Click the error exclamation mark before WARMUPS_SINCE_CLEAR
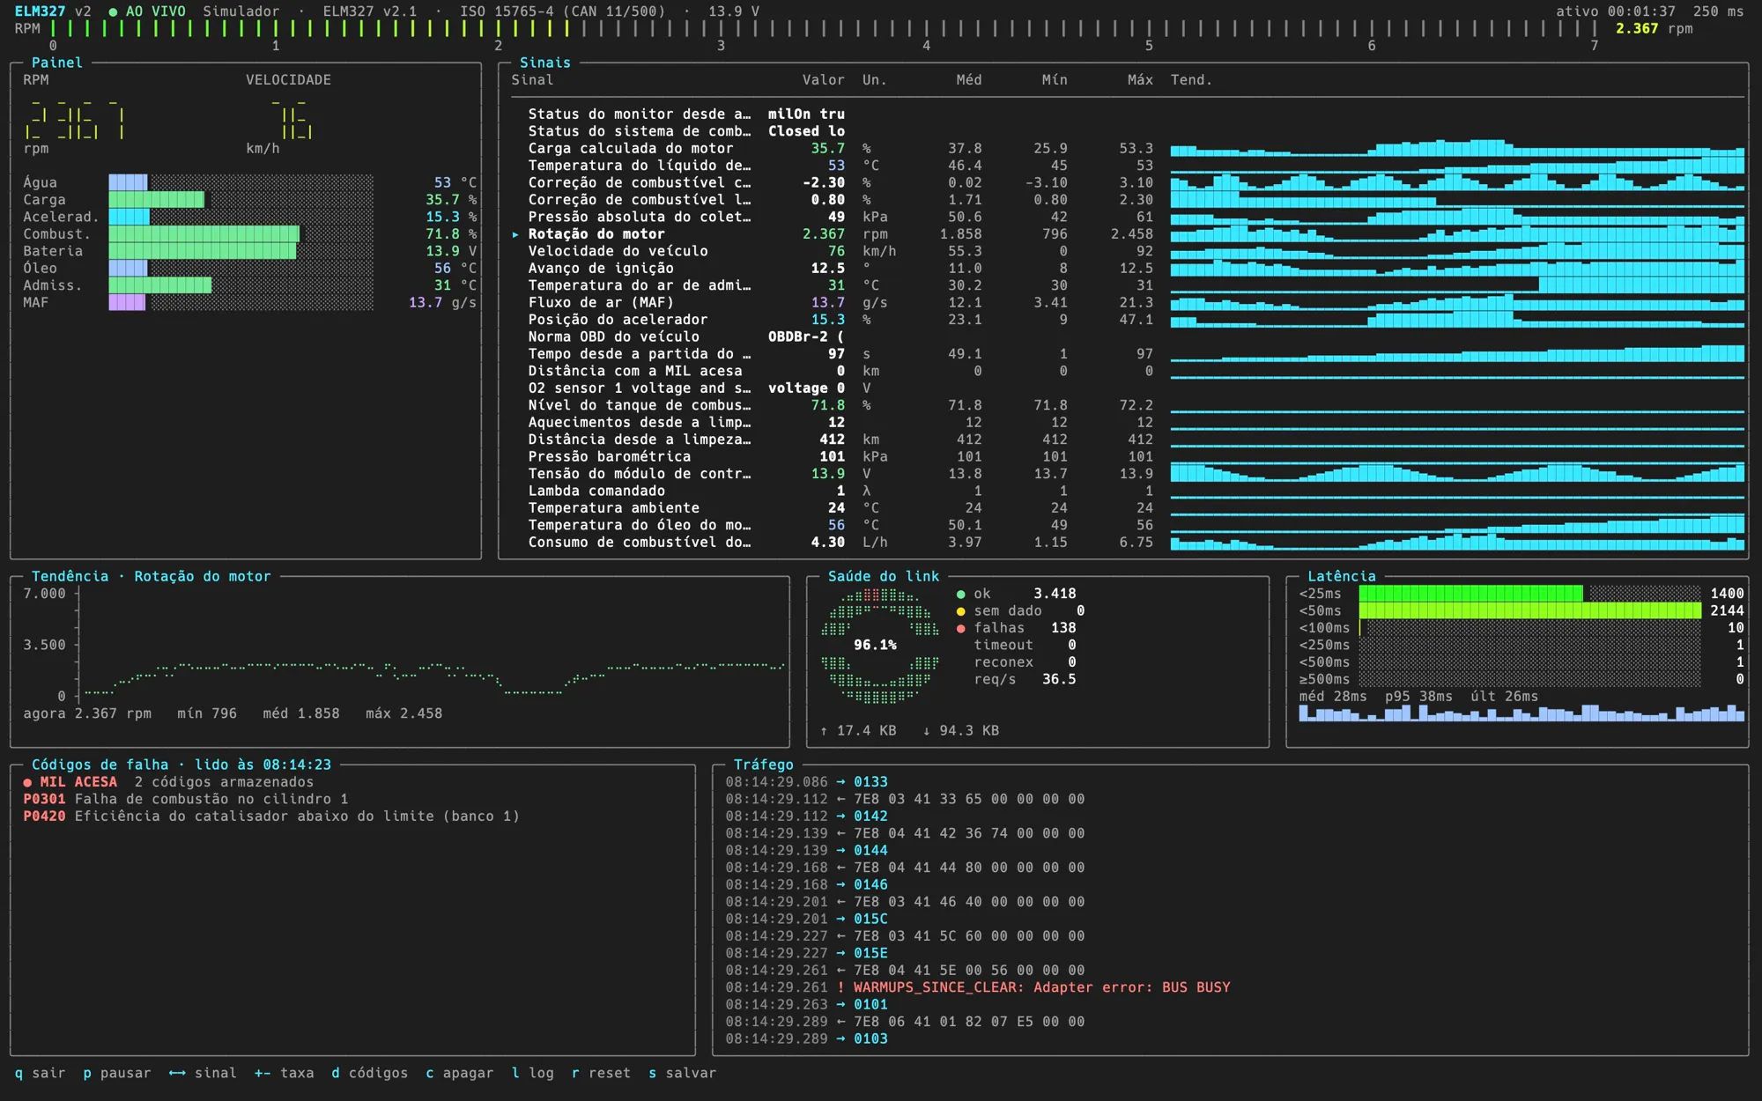1762x1101 pixels. pyautogui.click(x=840, y=987)
